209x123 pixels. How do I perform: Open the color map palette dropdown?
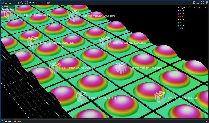pos(50,3)
